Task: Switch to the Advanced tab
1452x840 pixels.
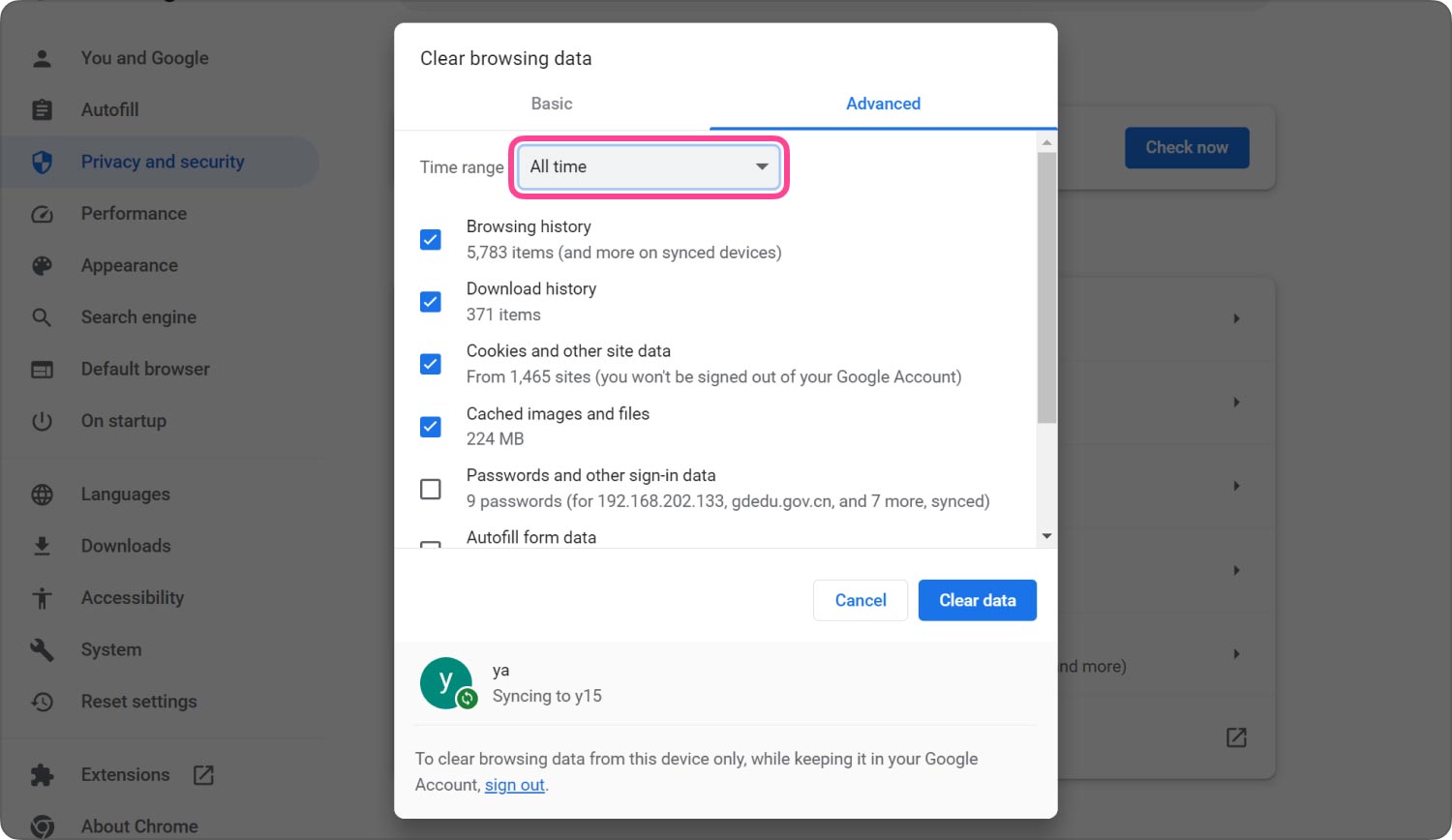Action: coord(883,104)
